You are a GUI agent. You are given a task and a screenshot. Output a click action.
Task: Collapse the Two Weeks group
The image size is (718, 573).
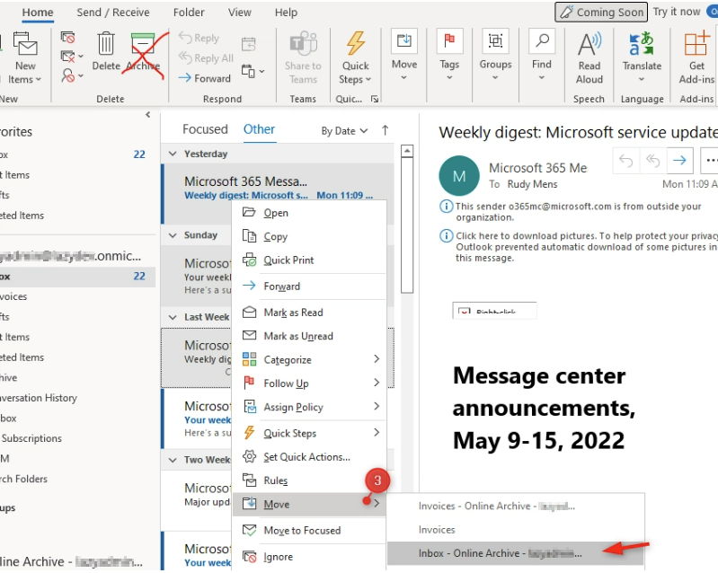point(173,460)
